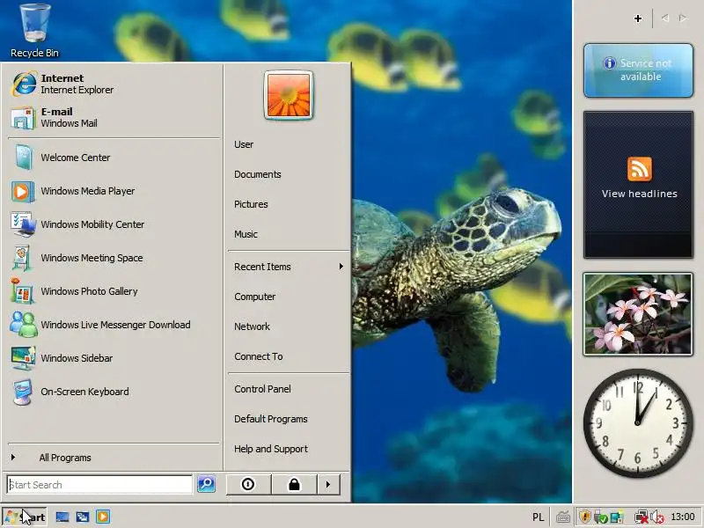
Task: Open the User folder
Action: point(244,144)
